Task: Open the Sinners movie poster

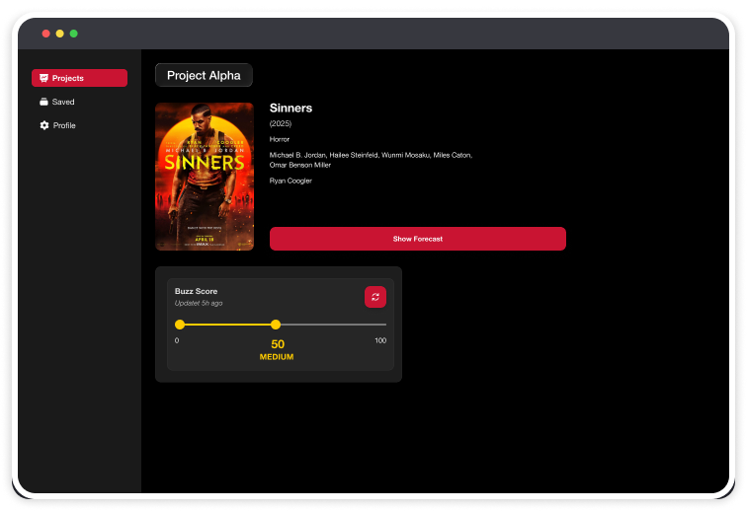Action: point(205,177)
